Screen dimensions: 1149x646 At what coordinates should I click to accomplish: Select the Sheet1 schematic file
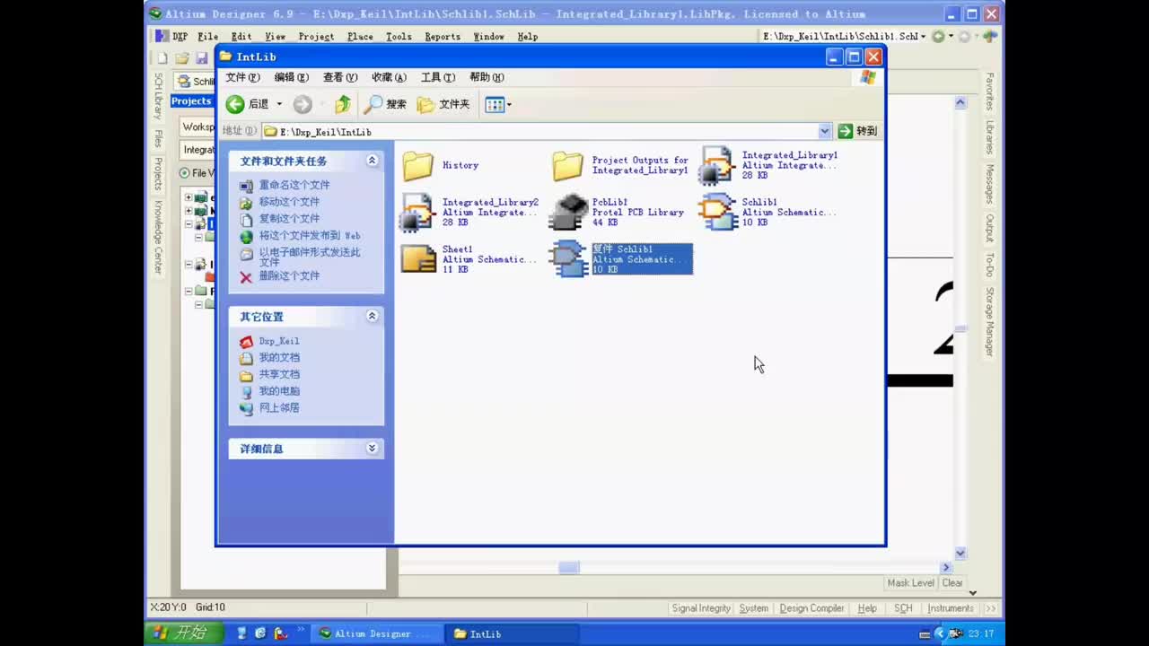(x=469, y=259)
